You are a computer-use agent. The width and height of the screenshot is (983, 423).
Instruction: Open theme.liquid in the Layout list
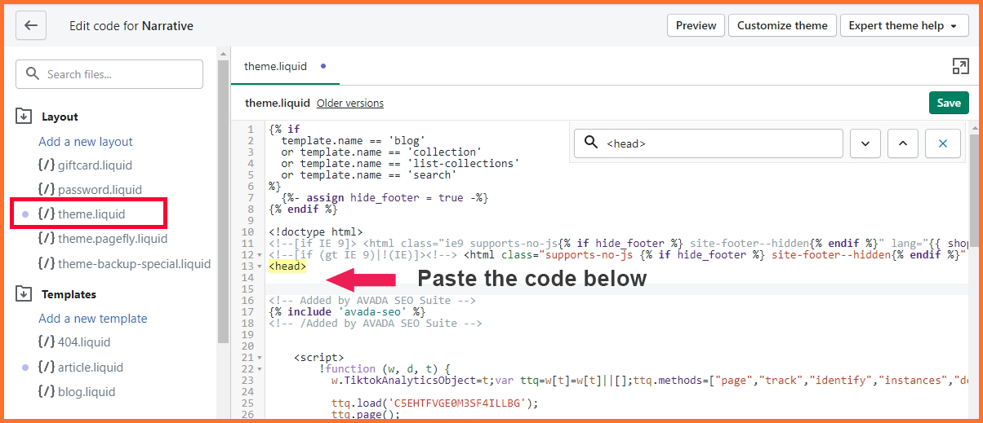[91, 214]
